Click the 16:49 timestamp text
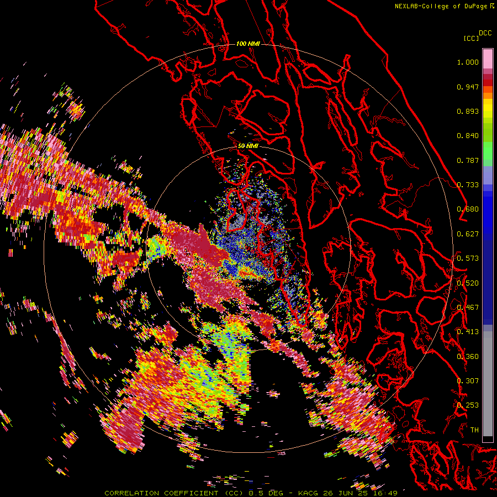 click(387, 493)
